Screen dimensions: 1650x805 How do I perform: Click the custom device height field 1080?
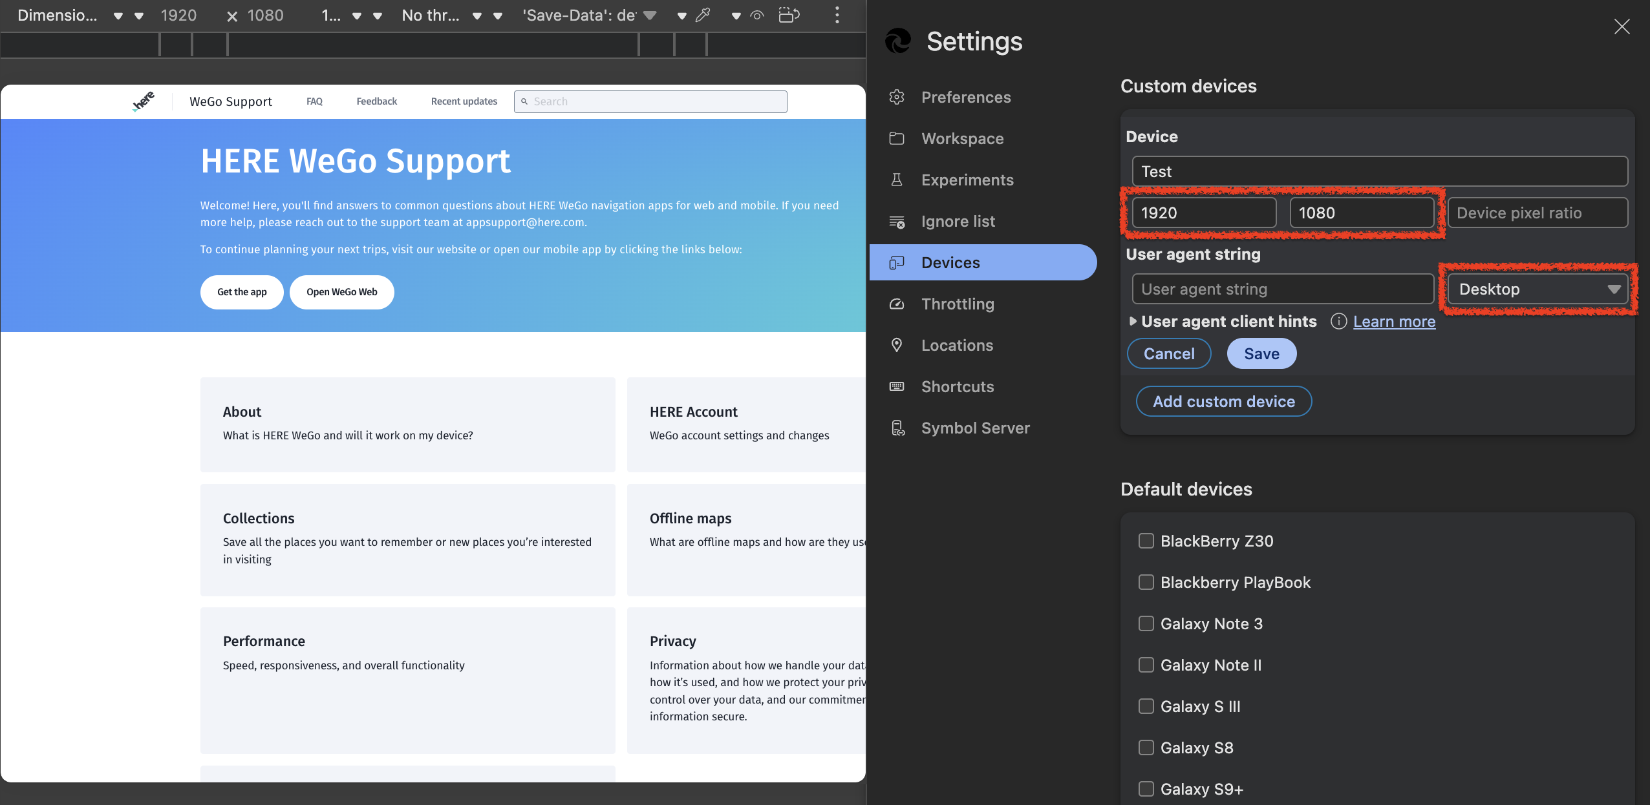click(x=1362, y=213)
